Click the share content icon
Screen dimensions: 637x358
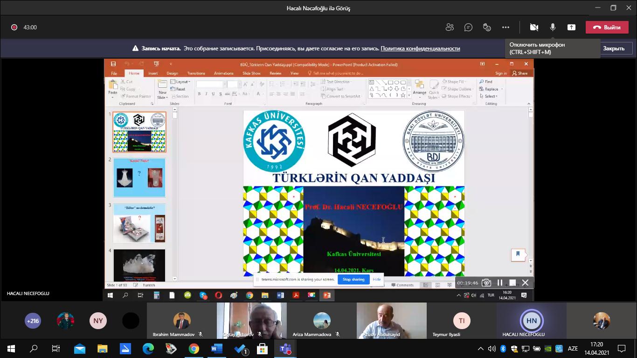point(571,28)
